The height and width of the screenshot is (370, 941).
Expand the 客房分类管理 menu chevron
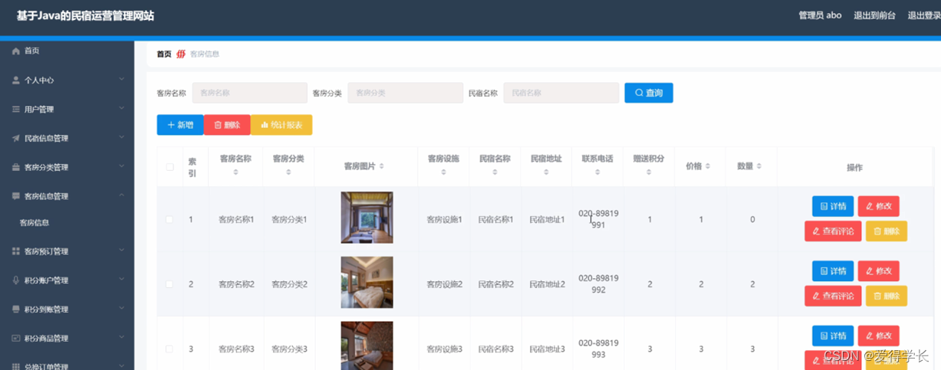pos(121,167)
